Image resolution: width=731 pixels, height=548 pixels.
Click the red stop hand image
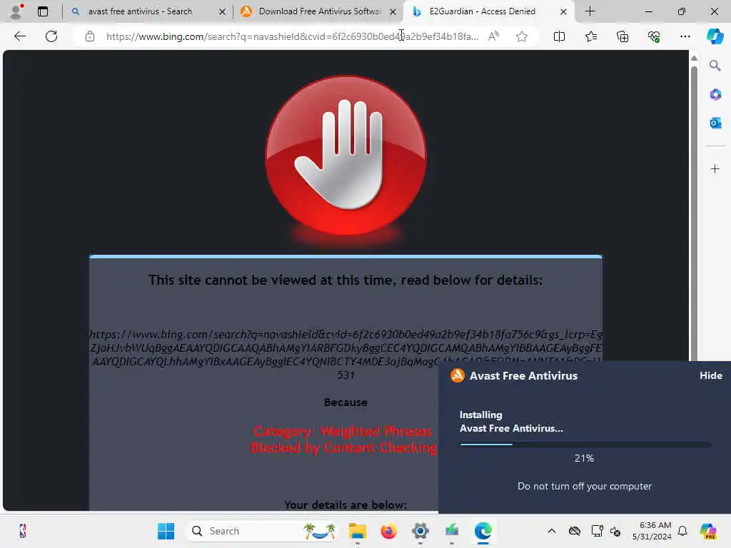click(x=346, y=156)
